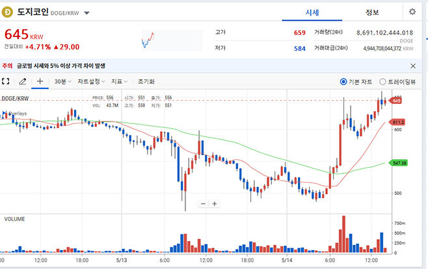The image size is (428, 269).
Task: Zoom in the chart with plus button
Action: [215, 203]
